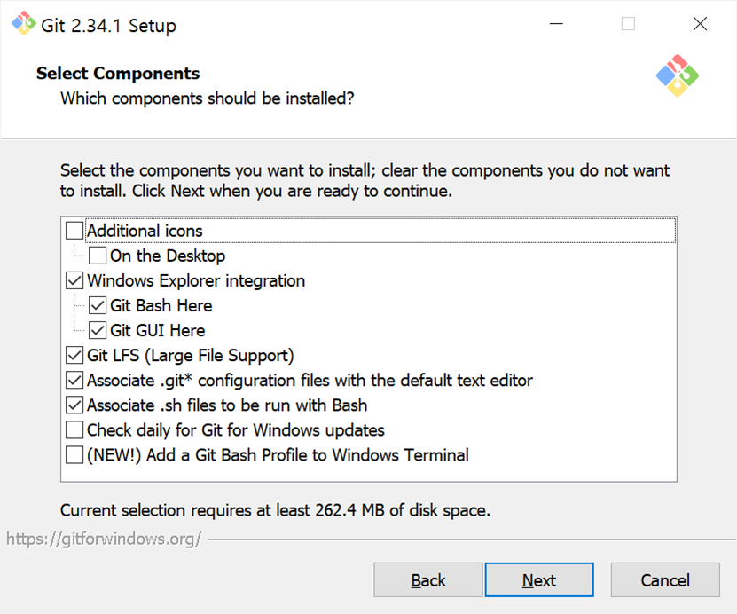Click the 'Additional icons' row label
737x614 pixels.
(x=145, y=231)
